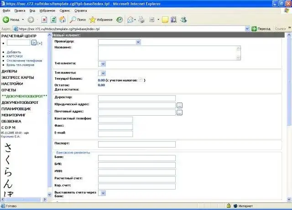The width and height of the screenshot is (292, 210).
Task: Open the ПЛАНИРОВЩИК section
Action: [x=16, y=109]
